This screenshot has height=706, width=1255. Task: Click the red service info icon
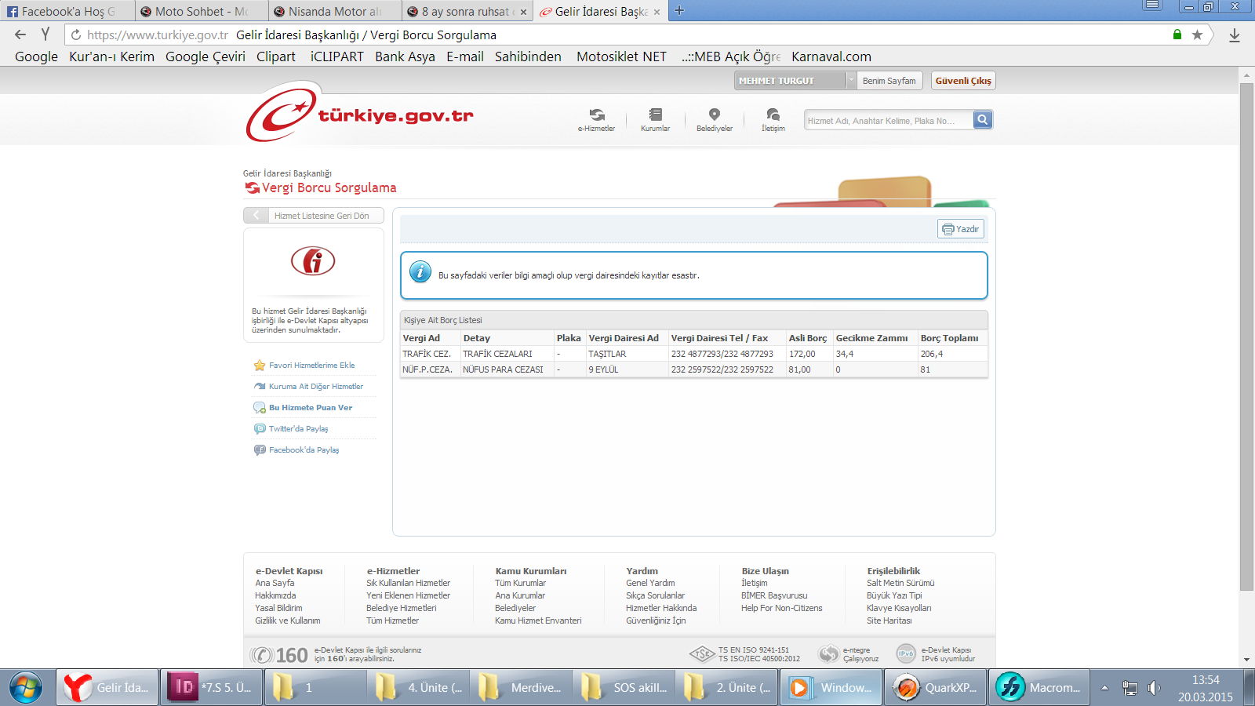[x=313, y=260]
